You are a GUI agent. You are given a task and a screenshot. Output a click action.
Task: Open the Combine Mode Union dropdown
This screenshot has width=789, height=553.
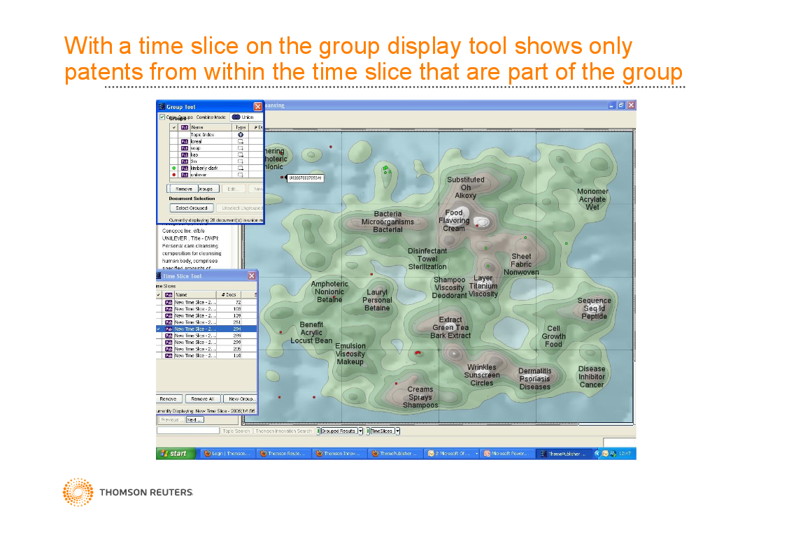click(247, 117)
